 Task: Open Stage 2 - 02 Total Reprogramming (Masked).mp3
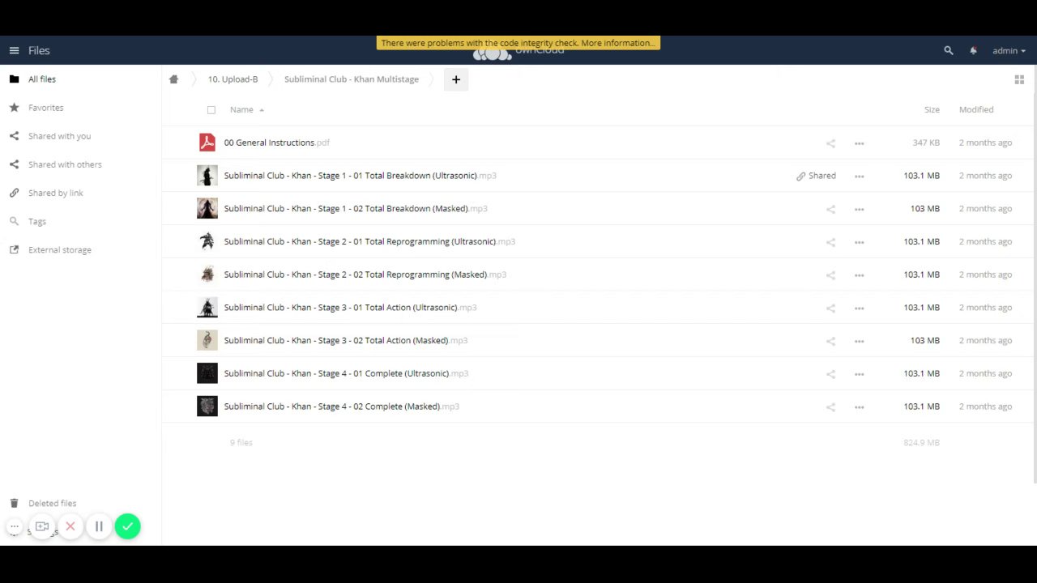pos(365,274)
